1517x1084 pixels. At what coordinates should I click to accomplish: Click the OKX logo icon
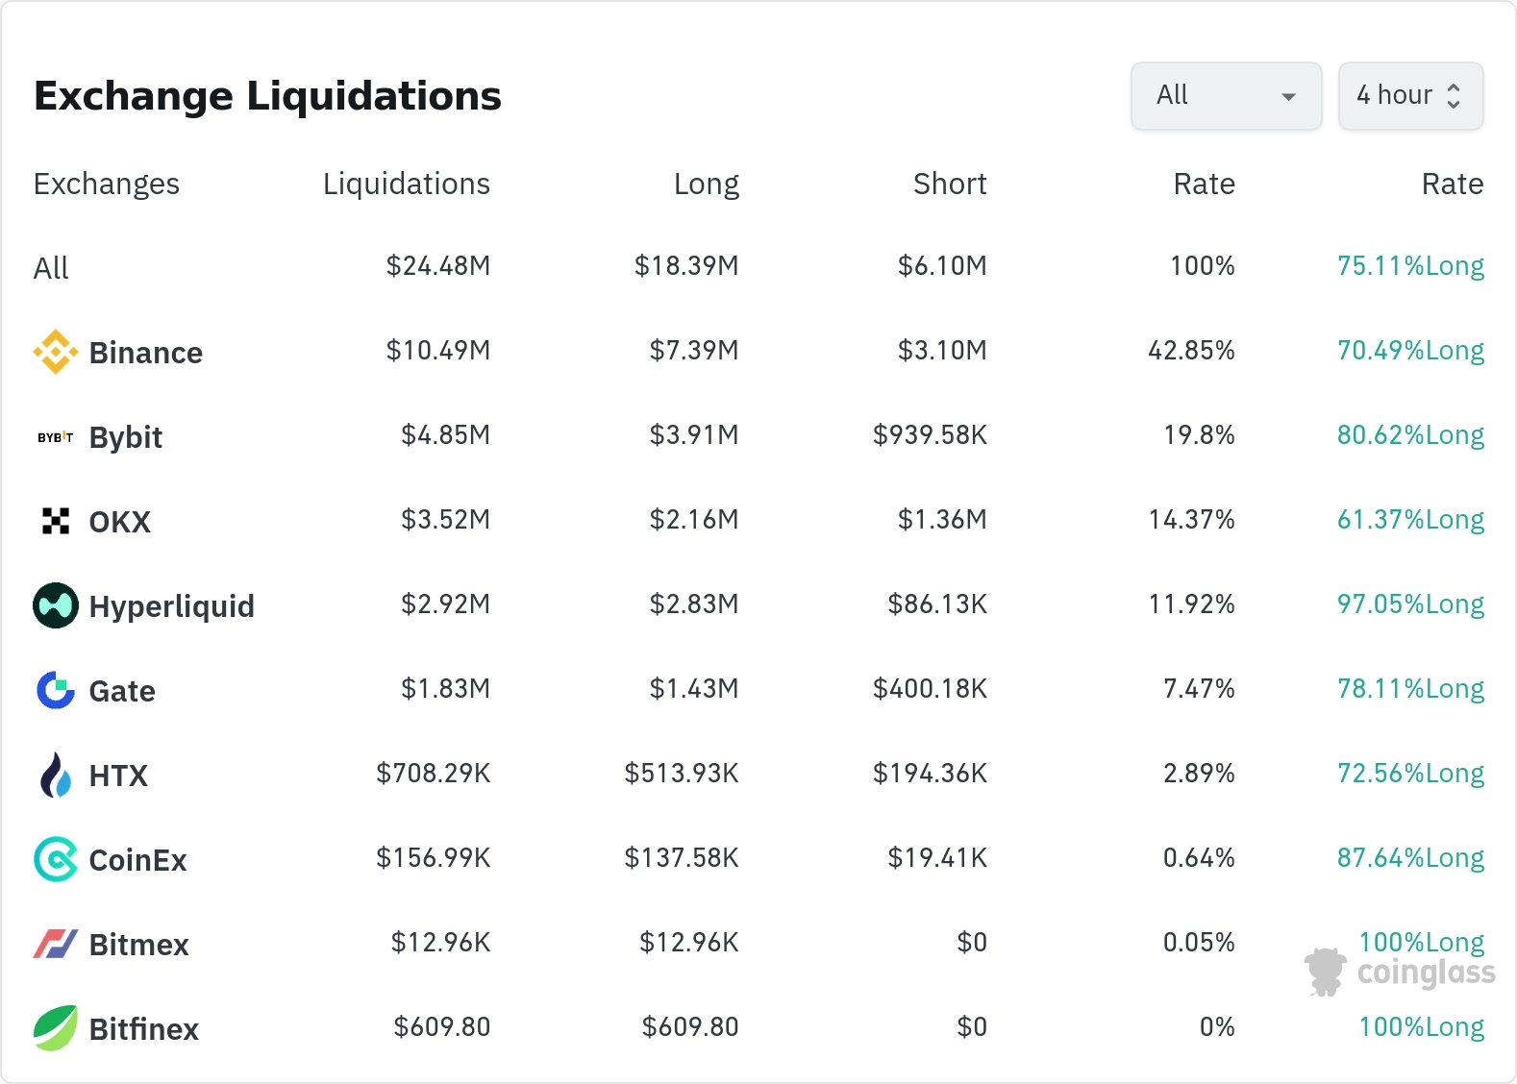[x=56, y=521]
